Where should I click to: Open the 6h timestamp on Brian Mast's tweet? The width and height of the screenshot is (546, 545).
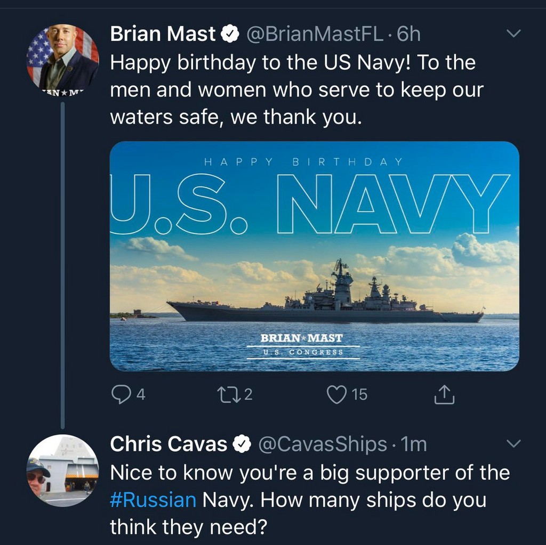point(409,35)
